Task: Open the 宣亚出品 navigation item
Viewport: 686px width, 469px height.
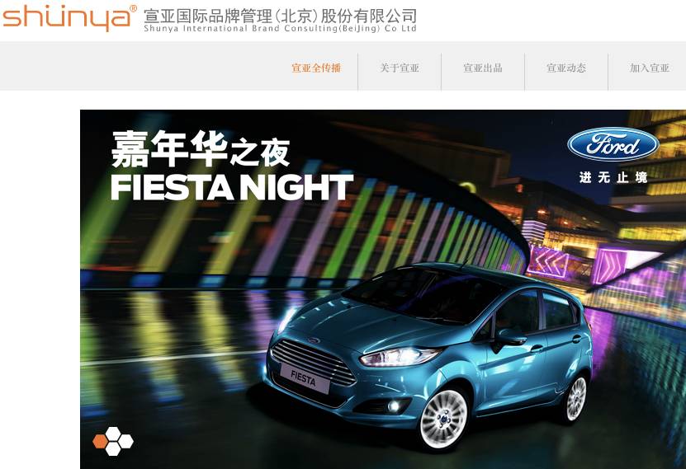Action: point(483,68)
